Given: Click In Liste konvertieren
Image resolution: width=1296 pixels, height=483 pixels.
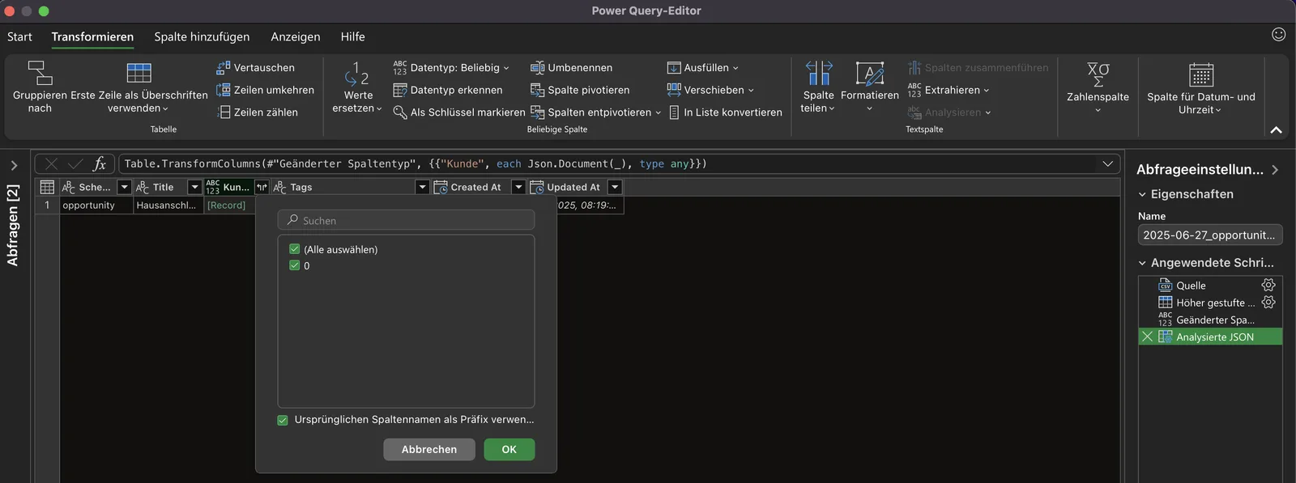Looking at the screenshot, I should point(725,112).
